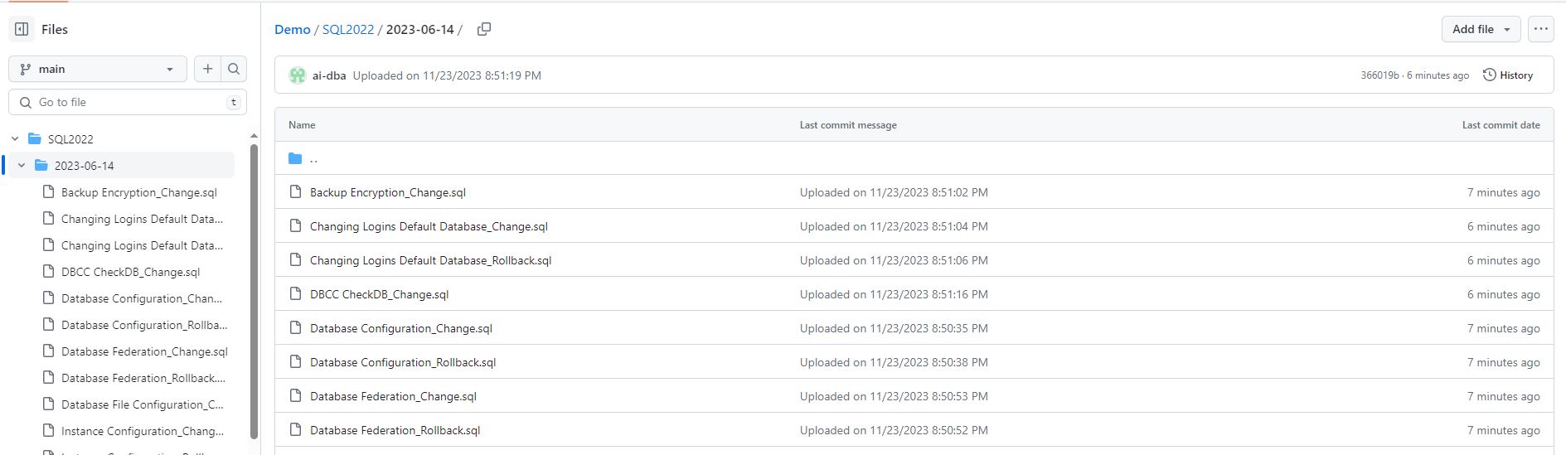Click the ai-dba avatar icon

[297, 75]
